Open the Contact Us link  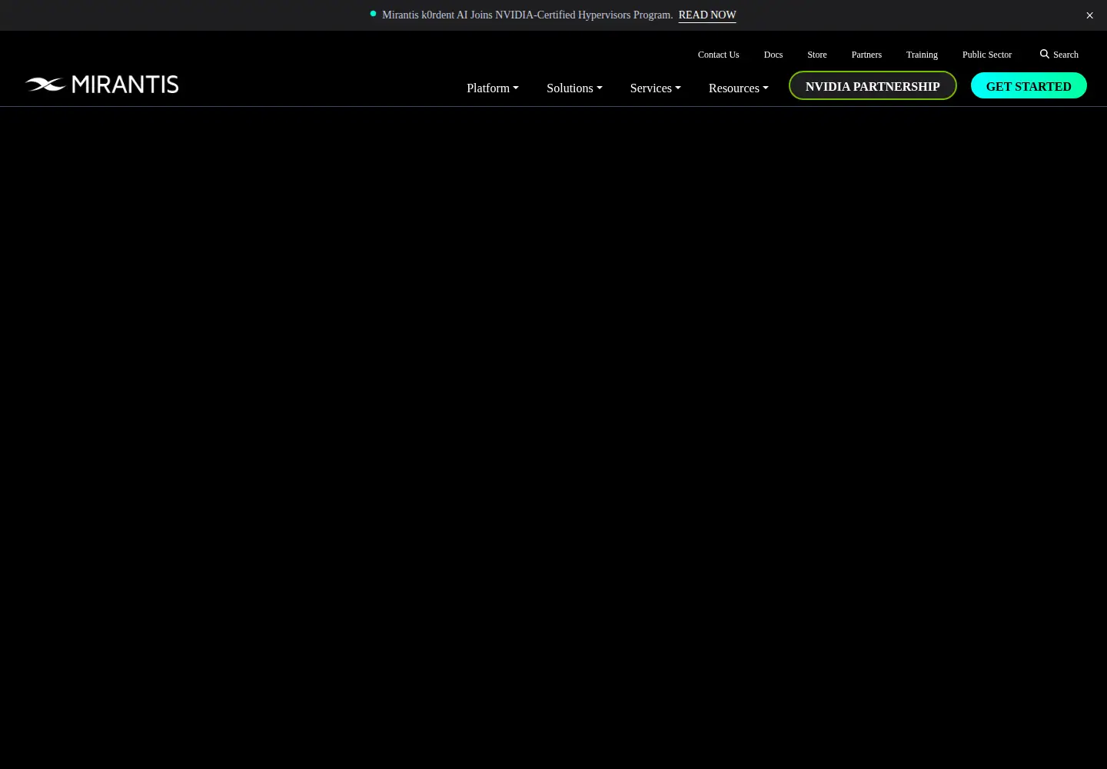[x=718, y=55]
